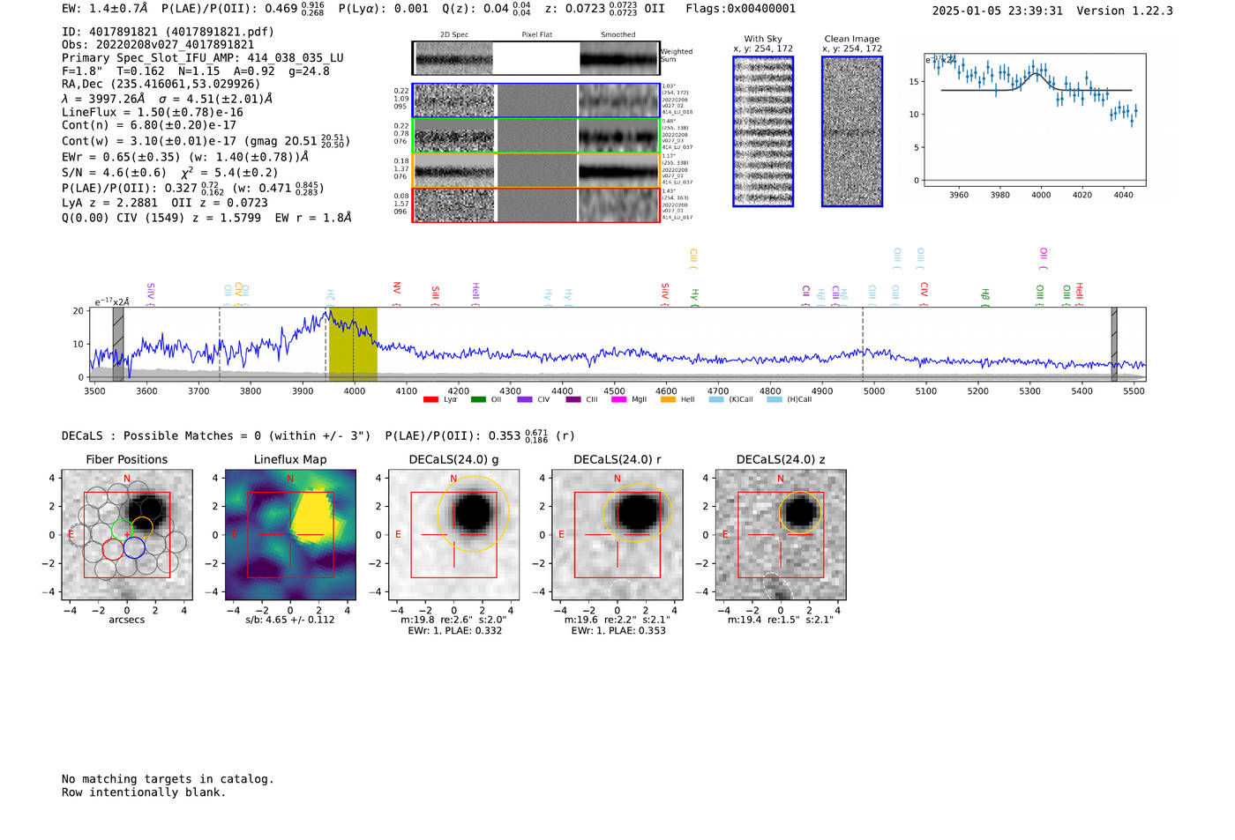The image size is (1235, 840).
Task: Select the orange-bordered fiber 2D spectrum row
Action: pyautogui.click(x=536, y=170)
